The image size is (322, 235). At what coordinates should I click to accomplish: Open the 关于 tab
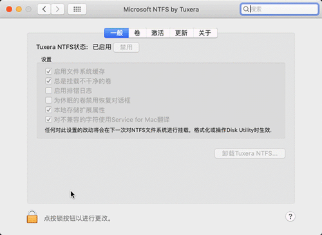[205, 33]
